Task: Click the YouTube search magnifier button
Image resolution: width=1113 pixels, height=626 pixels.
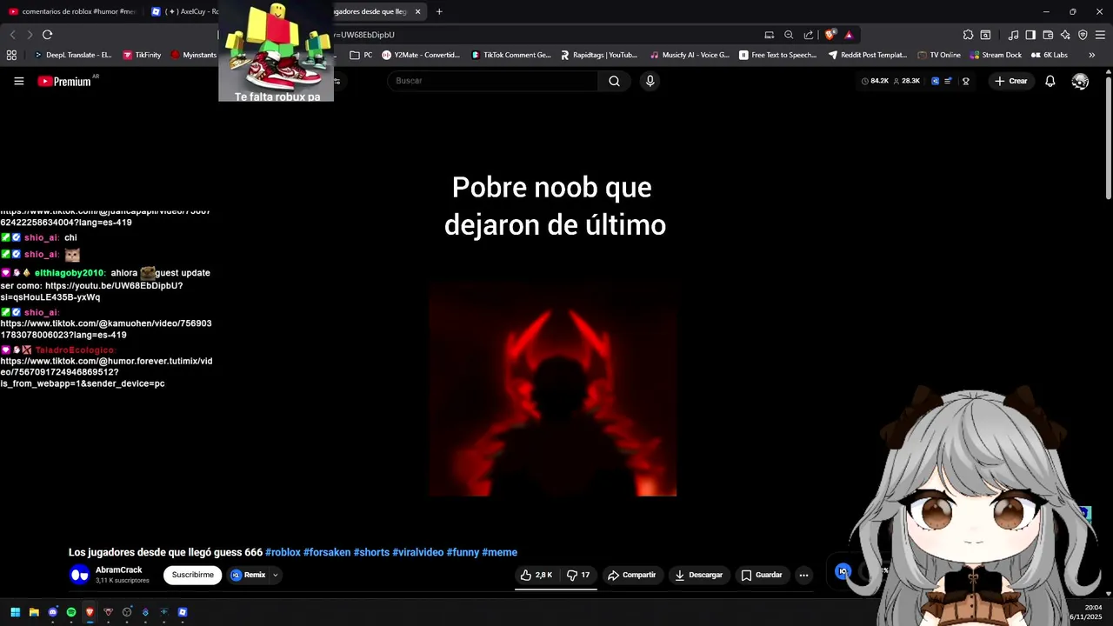Action: point(614,81)
